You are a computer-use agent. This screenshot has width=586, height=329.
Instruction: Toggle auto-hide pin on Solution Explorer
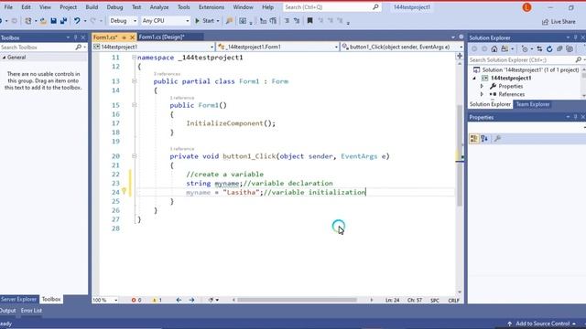(575, 37)
